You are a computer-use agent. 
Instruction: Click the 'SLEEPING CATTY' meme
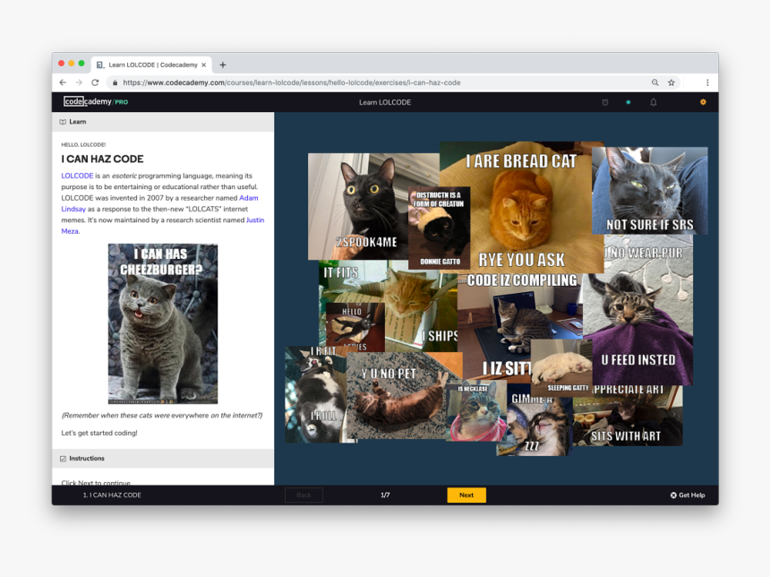pyautogui.click(x=562, y=366)
